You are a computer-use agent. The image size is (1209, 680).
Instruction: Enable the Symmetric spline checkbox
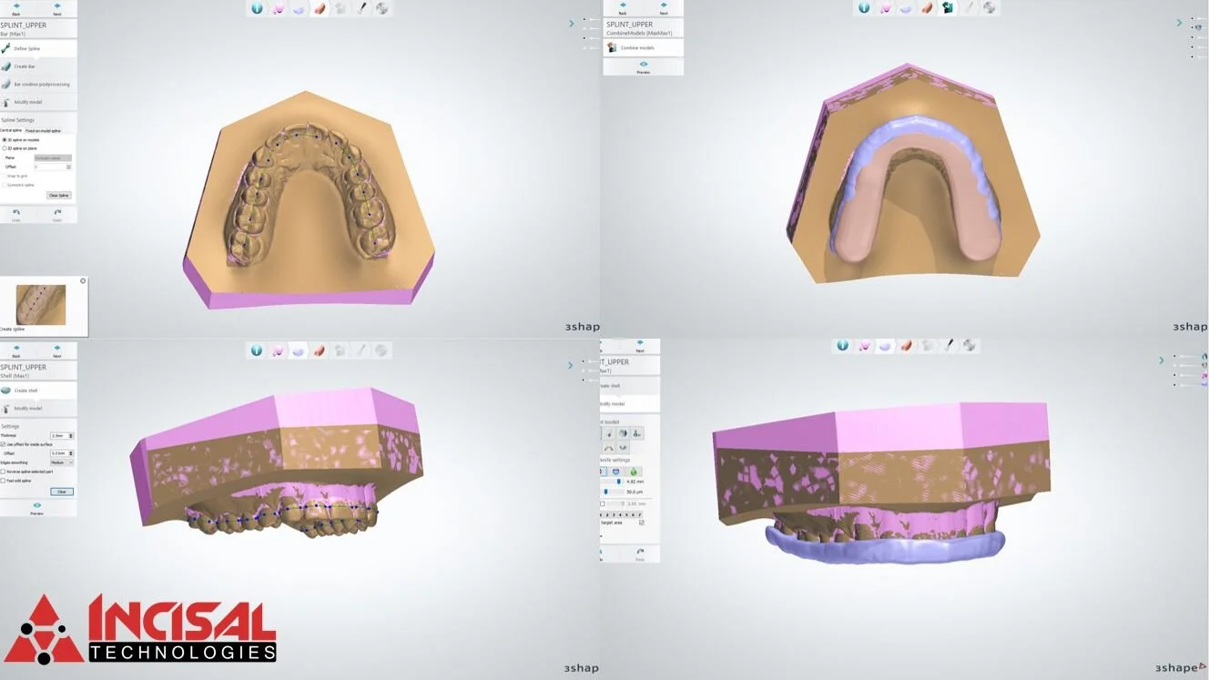click(4, 185)
